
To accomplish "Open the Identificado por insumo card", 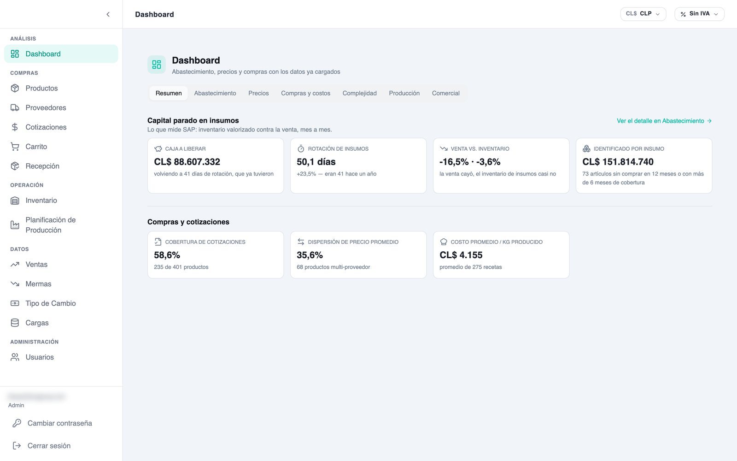I will (x=644, y=165).
